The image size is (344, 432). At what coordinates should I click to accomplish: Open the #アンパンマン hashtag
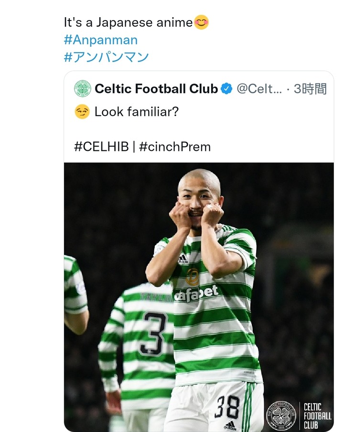coord(106,57)
